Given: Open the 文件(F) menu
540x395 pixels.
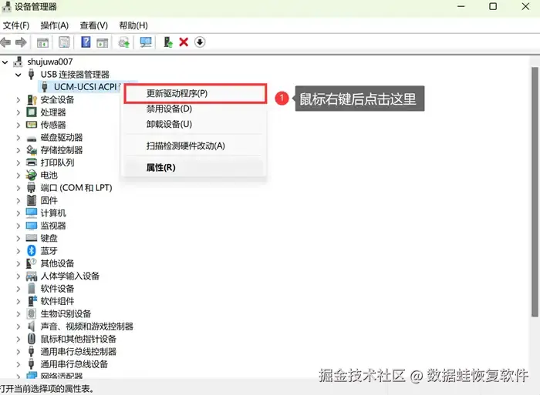Looking at the screenshot, I should coord(16,25).
